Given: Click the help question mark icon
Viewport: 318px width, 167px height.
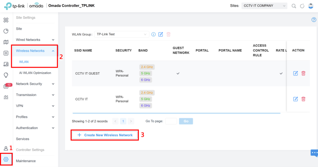Looking at the screenshot, I should [x=314, y=20].
